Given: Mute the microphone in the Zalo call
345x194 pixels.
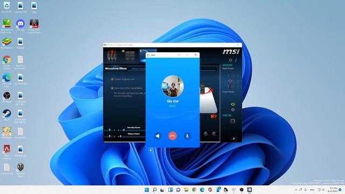Looking at the screenshot, I should click(187, 136).
